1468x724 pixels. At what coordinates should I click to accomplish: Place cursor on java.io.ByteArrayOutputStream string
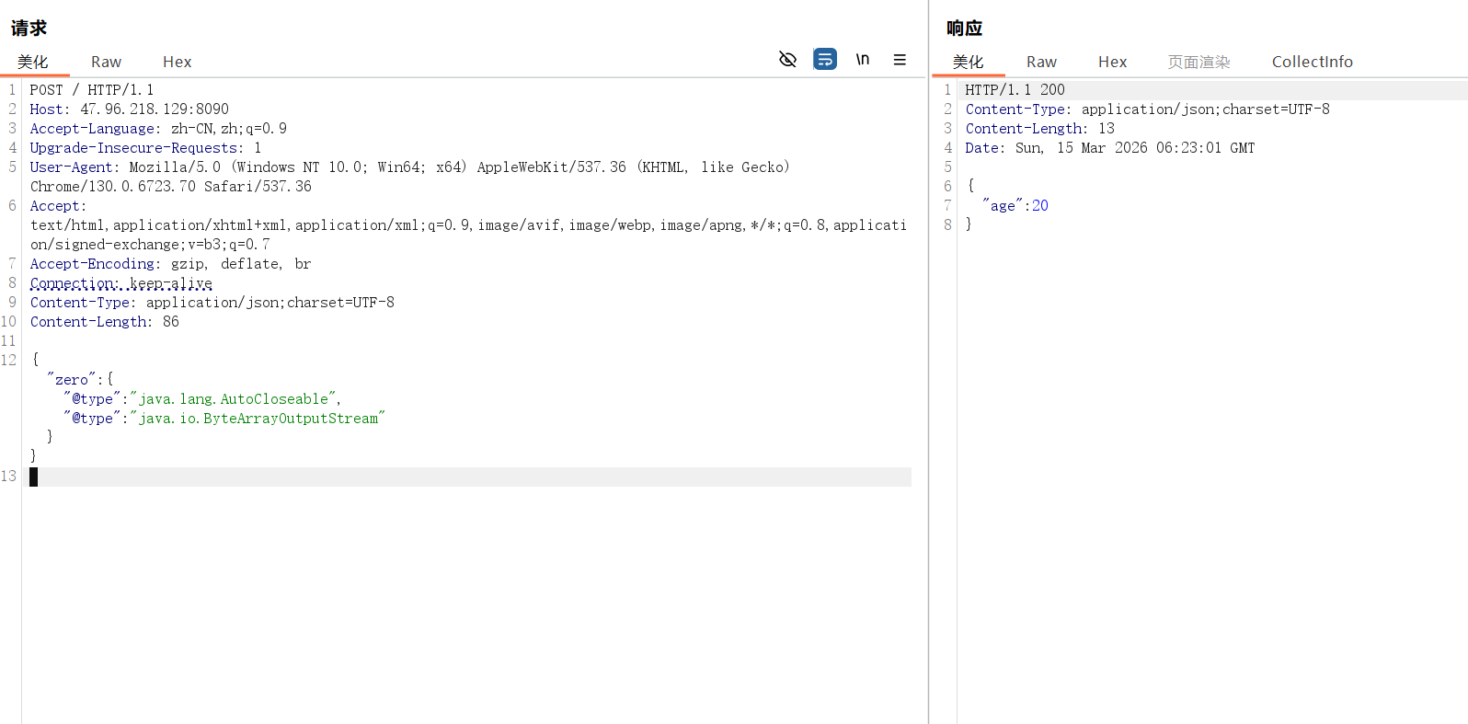tap(258, 419)
